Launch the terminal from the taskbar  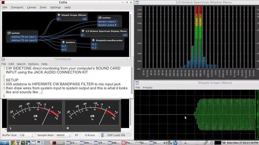(x=23, y=143)
